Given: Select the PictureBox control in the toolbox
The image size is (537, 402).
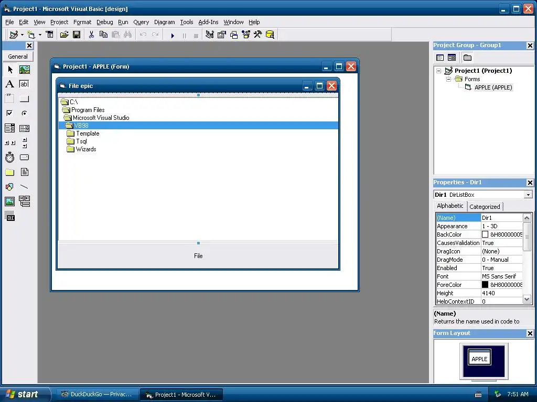Looking at the screenshot, I should click(x=24, y=70).
